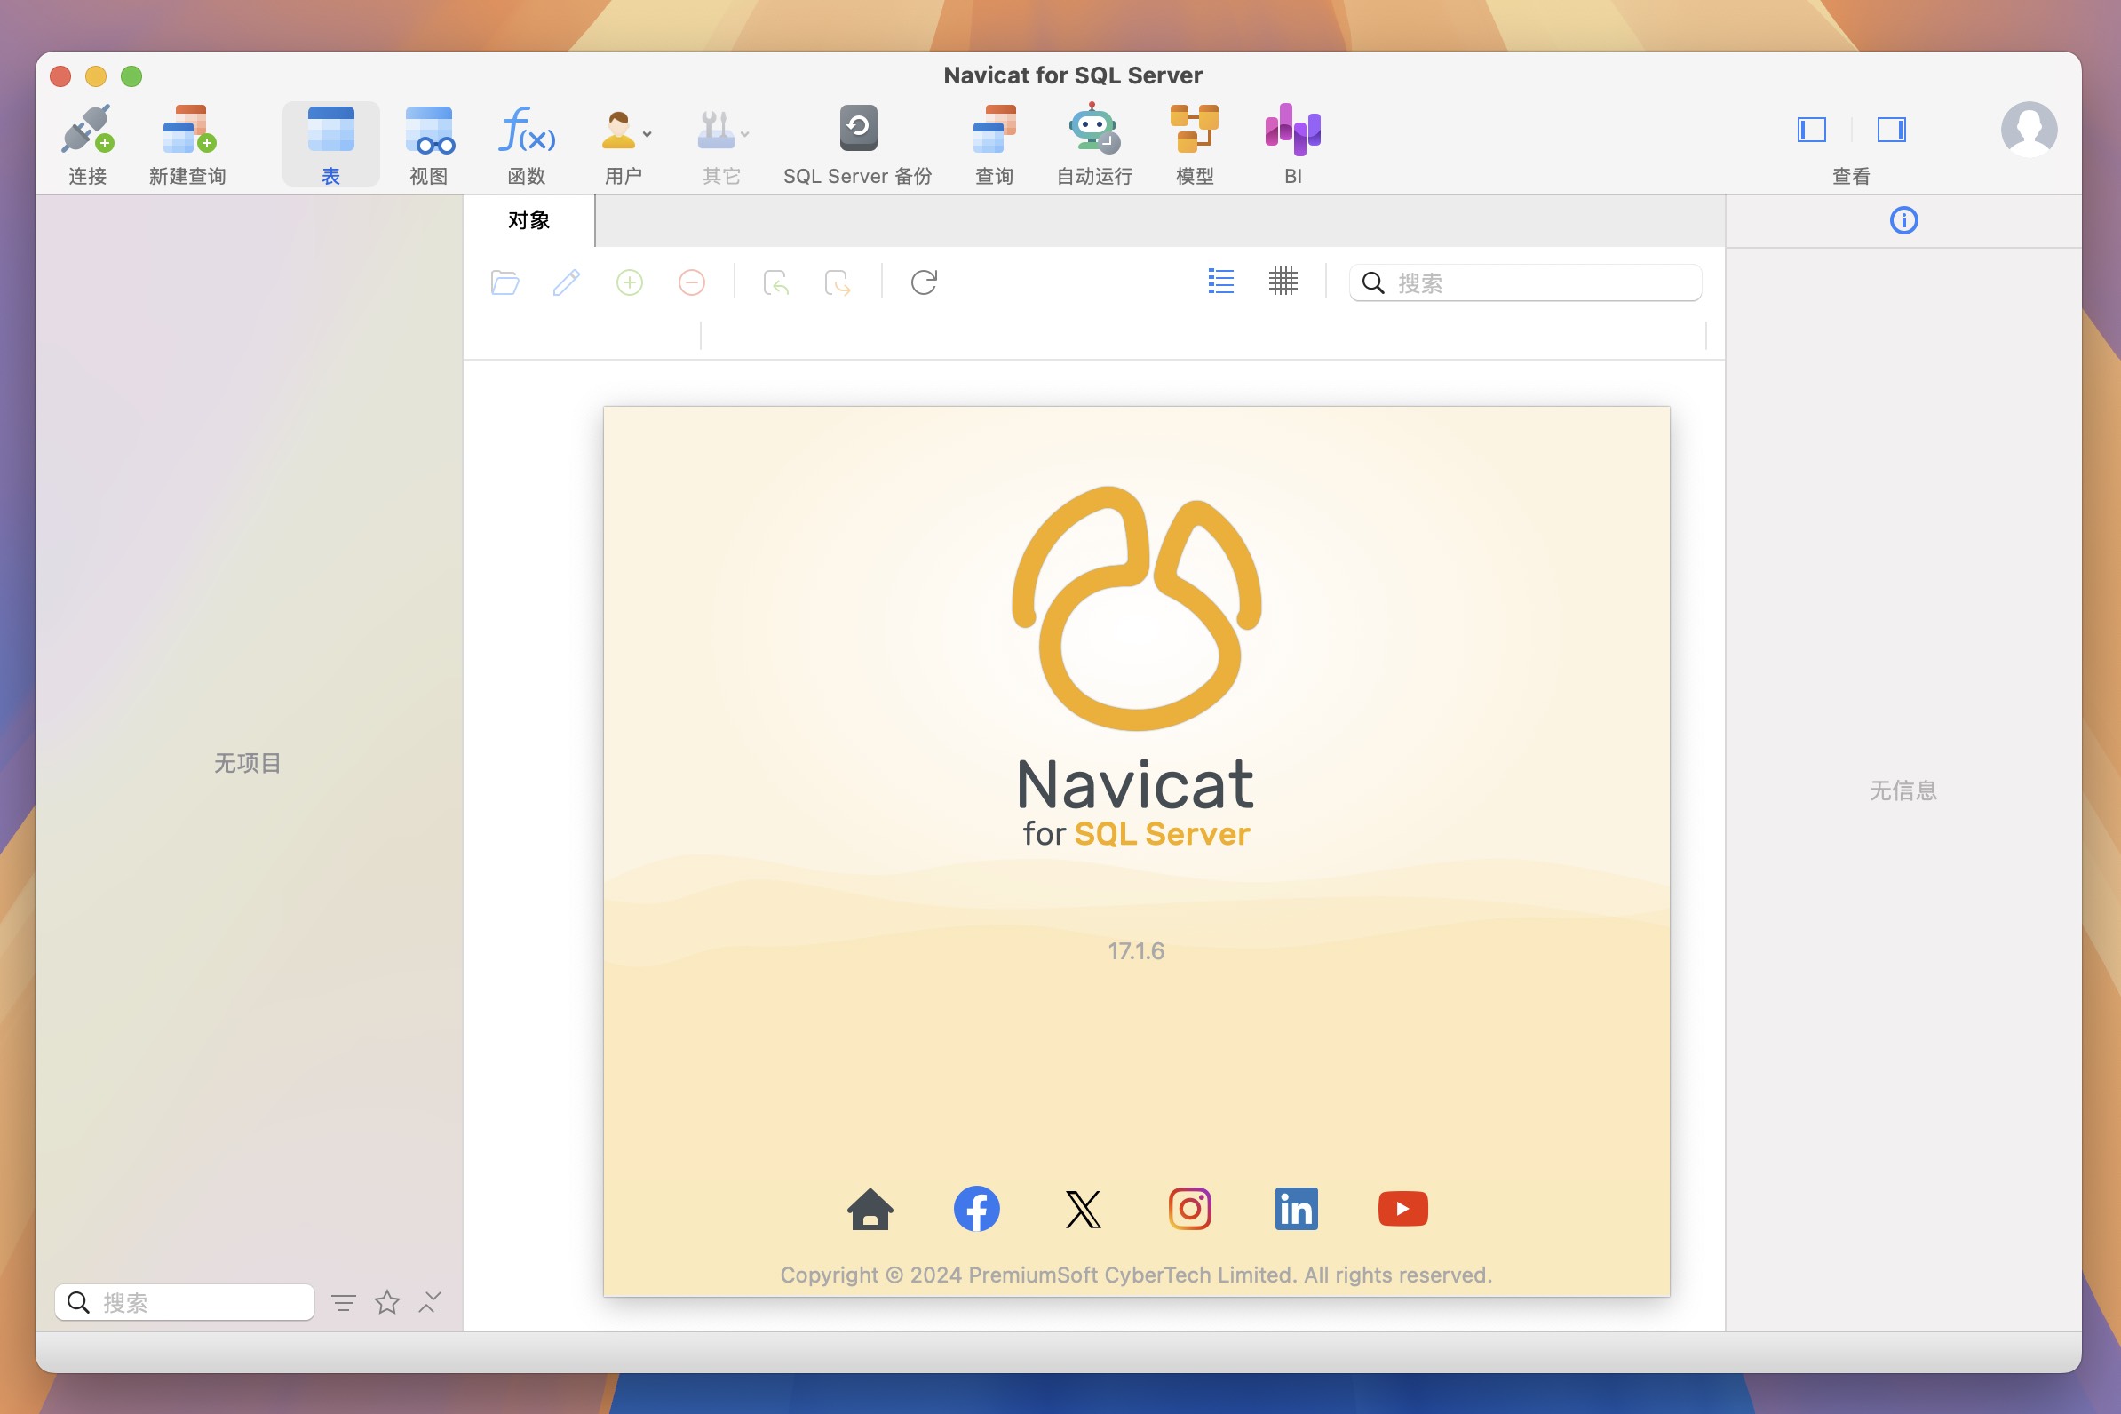Click the new table green plus icon
Image resolution: width=2121 pixels, height=1414 pixels.
click(630, 282)
